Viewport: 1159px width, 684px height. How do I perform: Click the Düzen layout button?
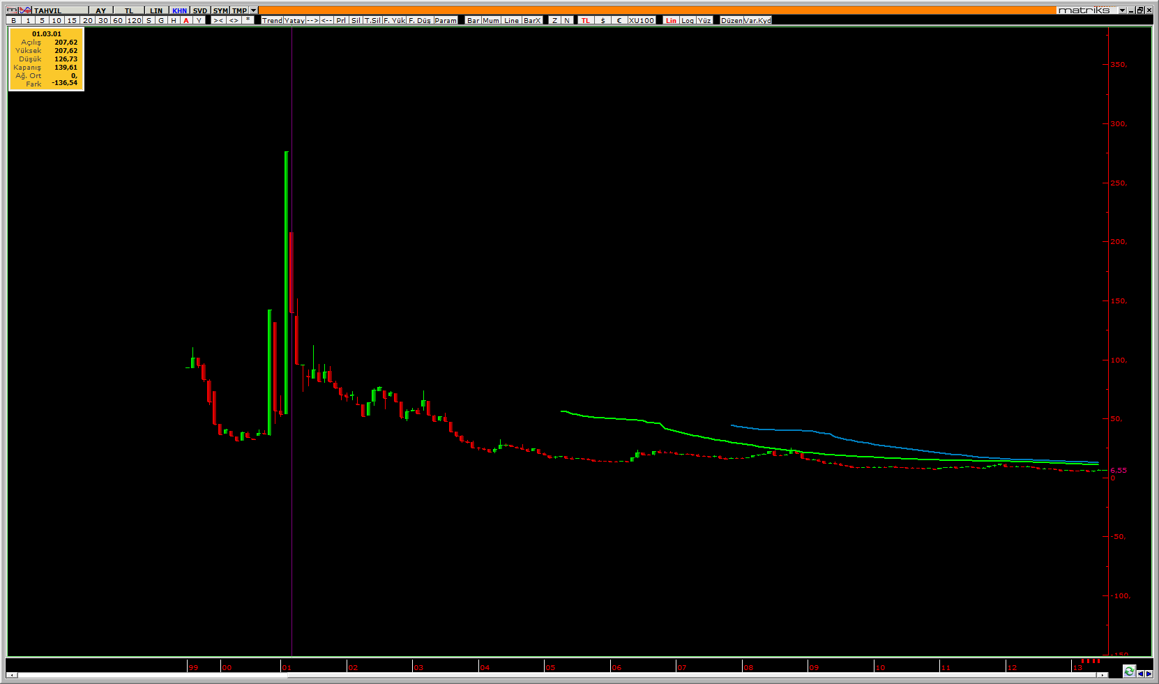tap(732, 20)
